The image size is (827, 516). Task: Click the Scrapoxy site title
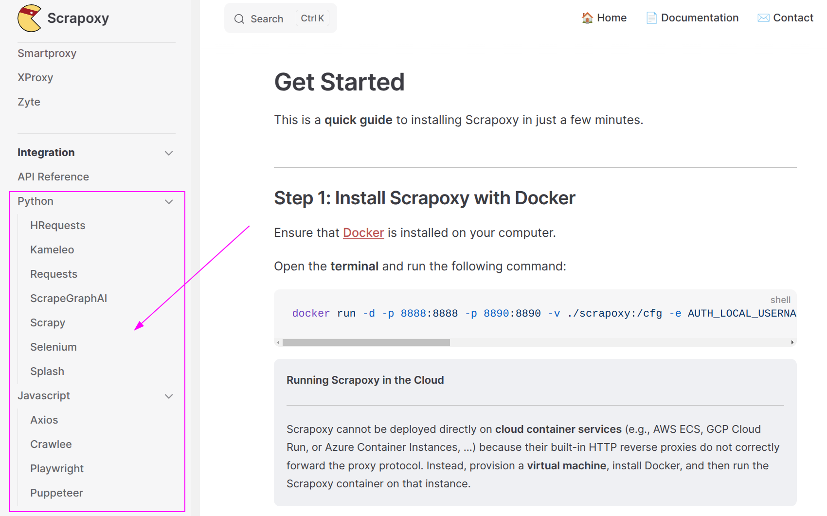click(78, 18)
